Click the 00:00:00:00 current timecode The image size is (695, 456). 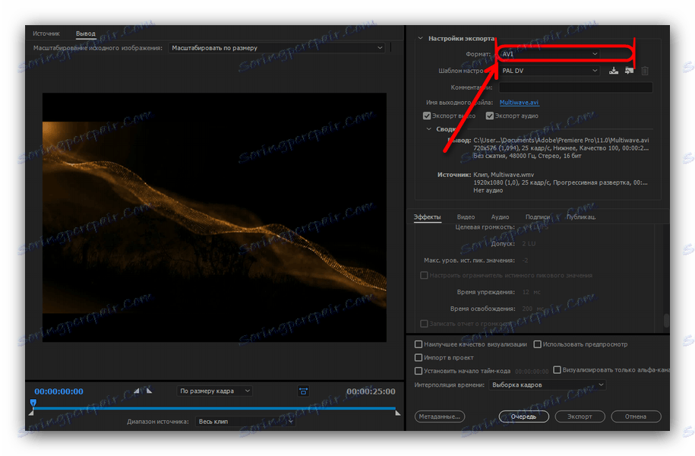click(x=59, y=391)
